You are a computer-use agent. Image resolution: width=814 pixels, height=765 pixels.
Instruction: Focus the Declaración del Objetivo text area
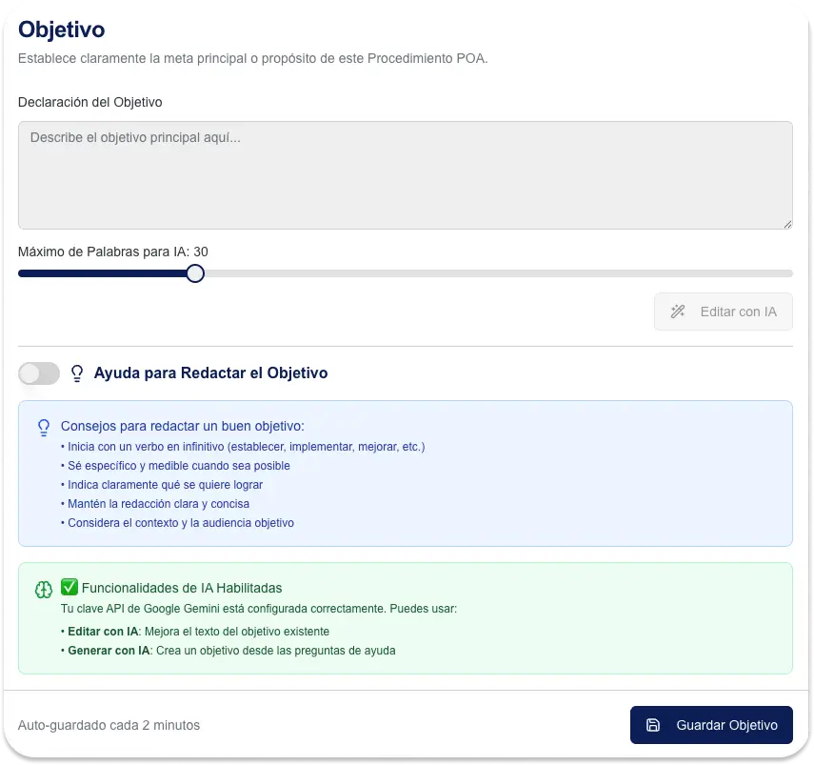405,175
